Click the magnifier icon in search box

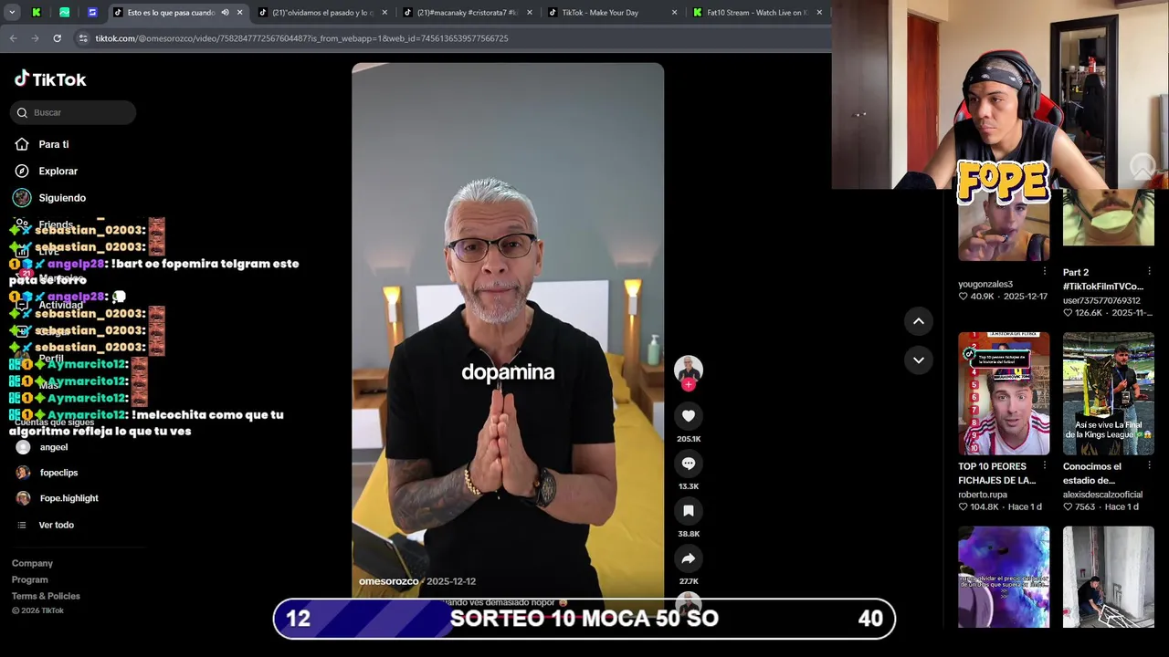pyautogui.click(x=22, y=112)
